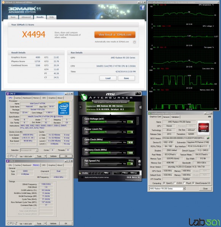Click the bus interface question mark icon
This screenshot has height=227, width=221.
pos(209,146)
